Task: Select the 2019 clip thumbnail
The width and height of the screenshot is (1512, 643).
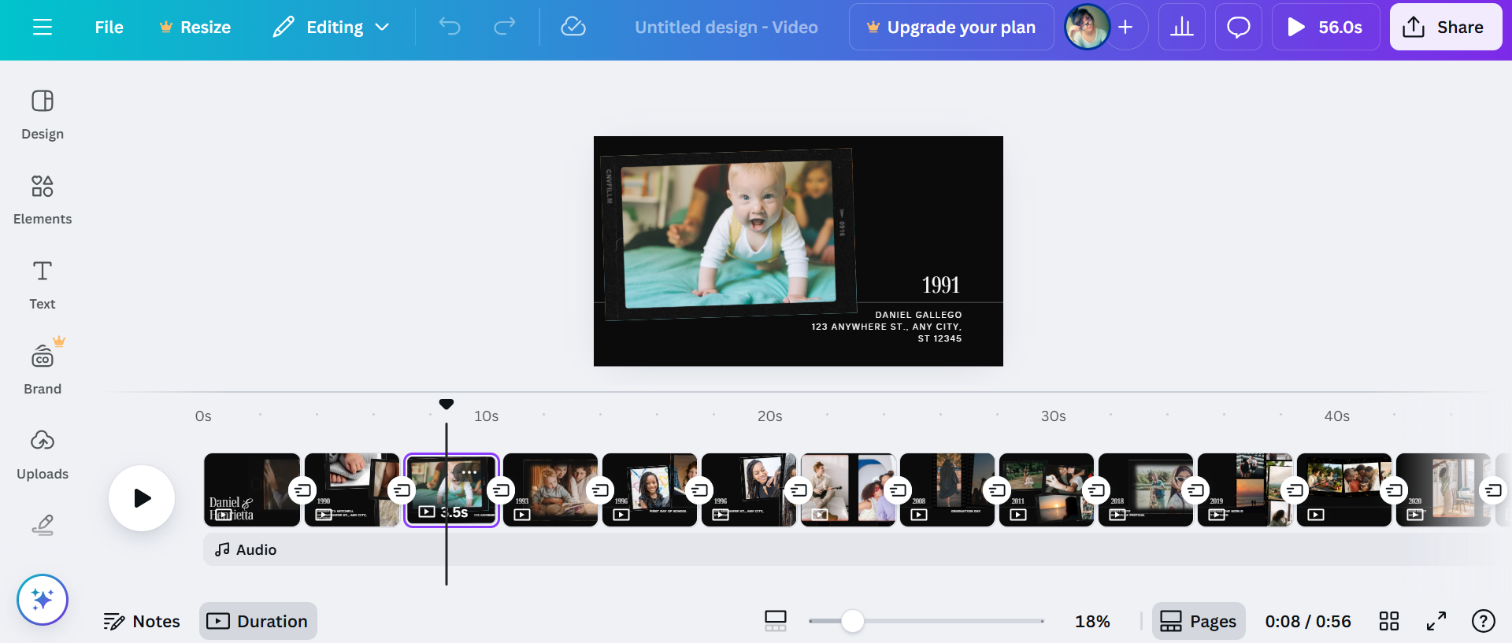Action: click(1244, 490)
